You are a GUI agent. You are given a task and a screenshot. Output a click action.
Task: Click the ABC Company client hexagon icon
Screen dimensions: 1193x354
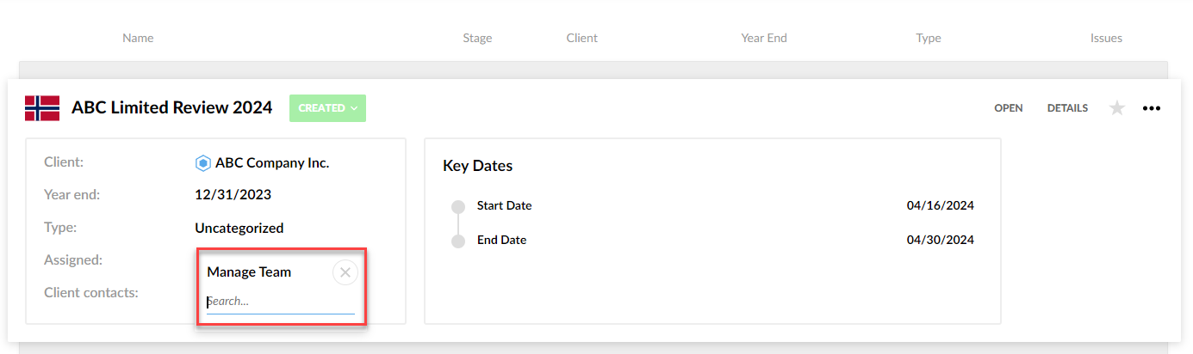click(203, 162)
